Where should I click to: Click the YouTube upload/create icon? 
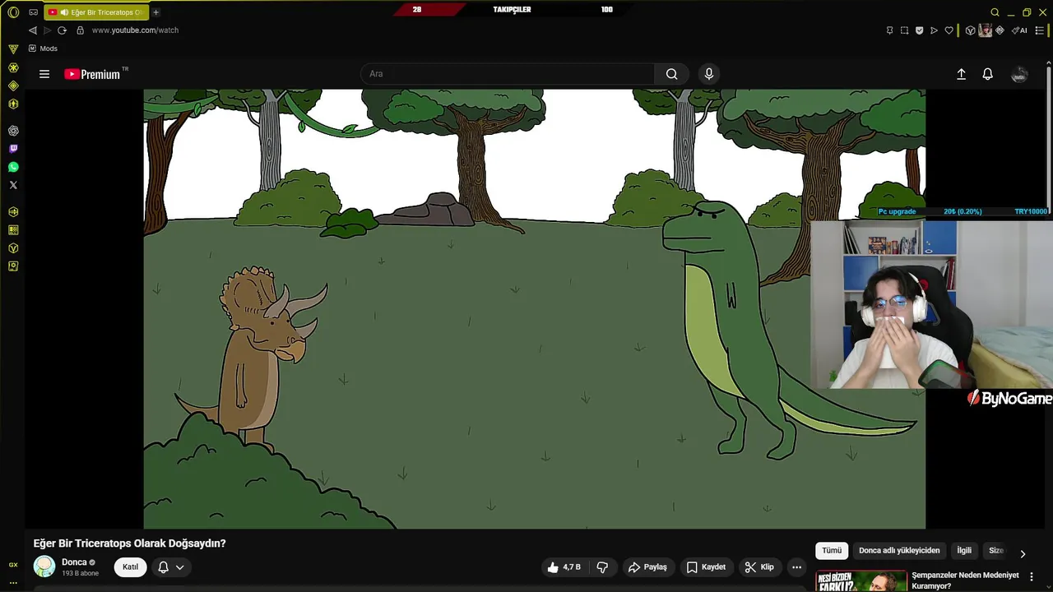click(x=961, y=74)
